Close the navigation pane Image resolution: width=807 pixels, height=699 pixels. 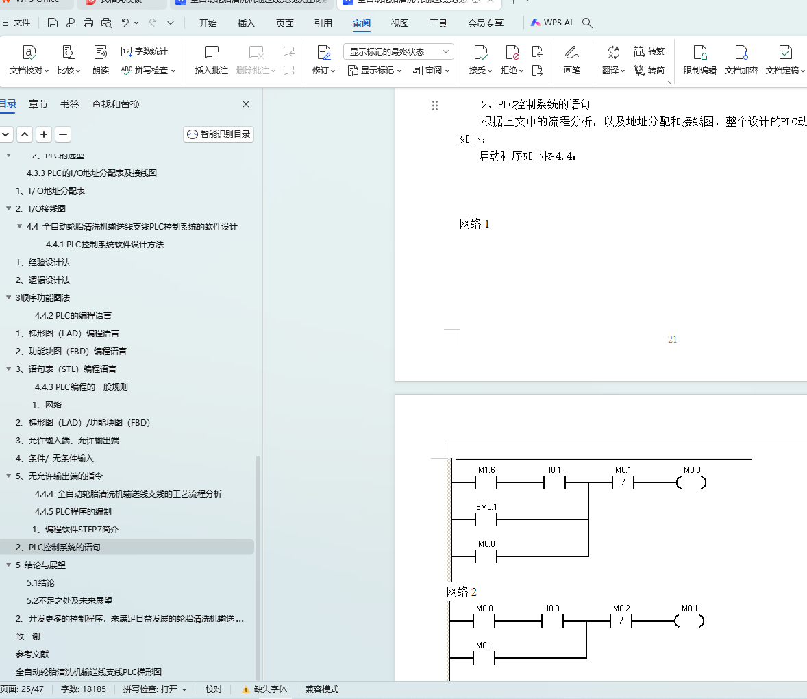(x=246, y=104)
